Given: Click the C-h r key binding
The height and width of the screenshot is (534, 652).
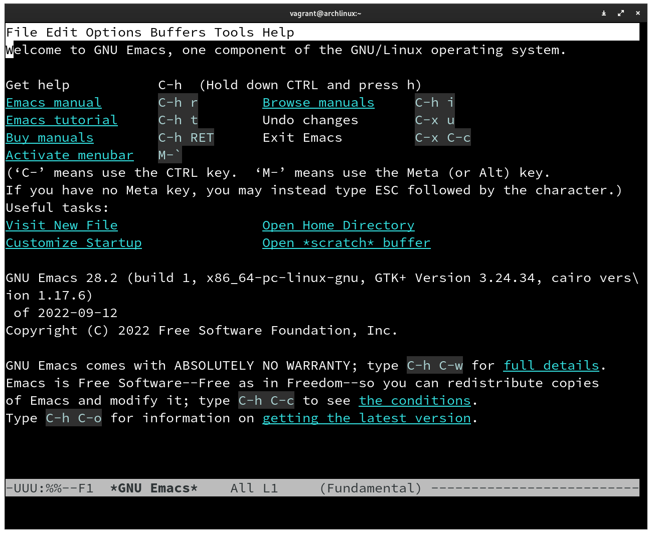Looking at the screenshot, I should click(178, 103).
